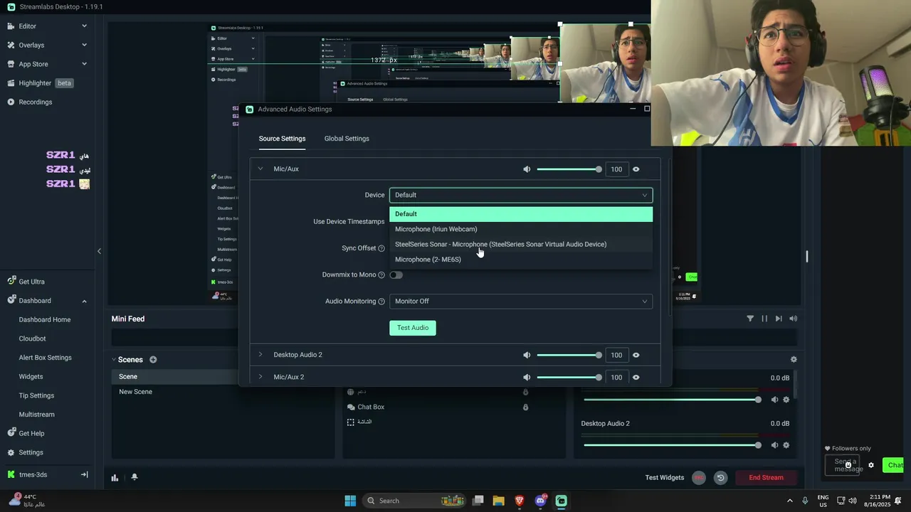Image resolution: width=911 pixels, height=512 pixels.
Task: Click the Audio Monitoring help icon
Action: tap(381, 302)
